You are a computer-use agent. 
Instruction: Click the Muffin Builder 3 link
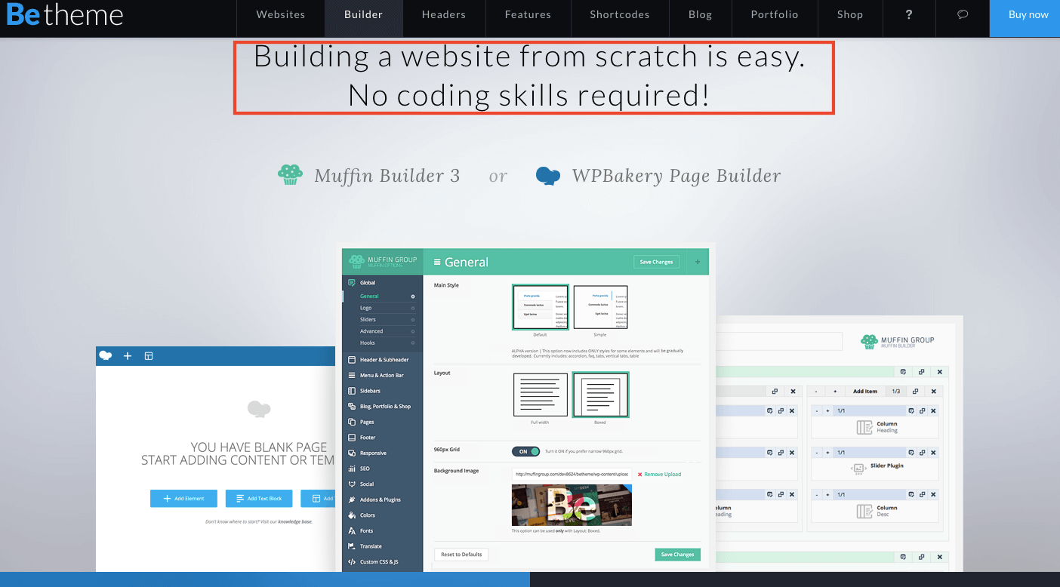point(387,176)
